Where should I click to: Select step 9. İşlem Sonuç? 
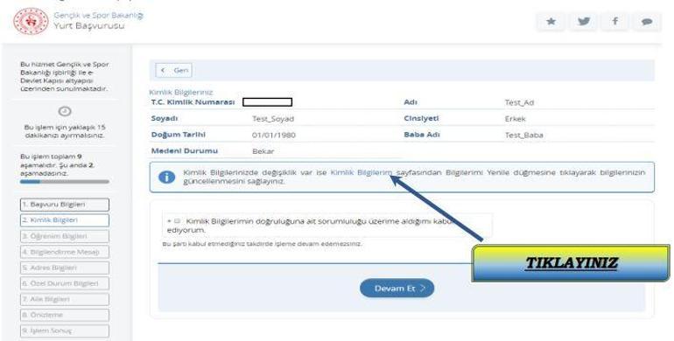tap(65, 331)
